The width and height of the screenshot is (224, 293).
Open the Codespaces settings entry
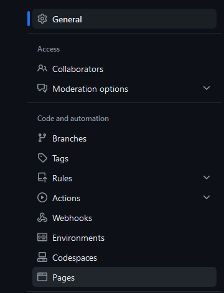tap(124, 257)
